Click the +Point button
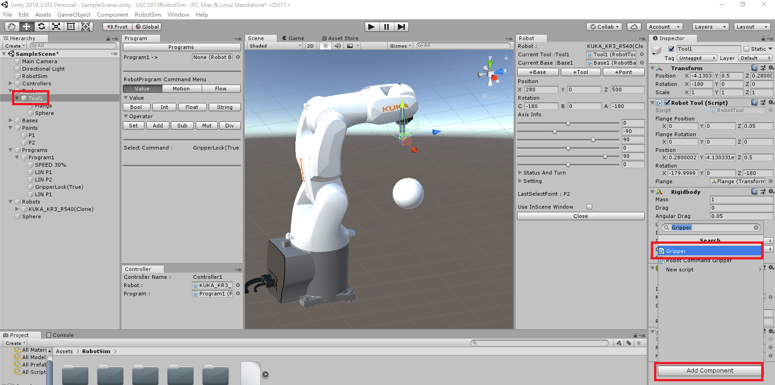775x385 pixels. pos(624,72)
